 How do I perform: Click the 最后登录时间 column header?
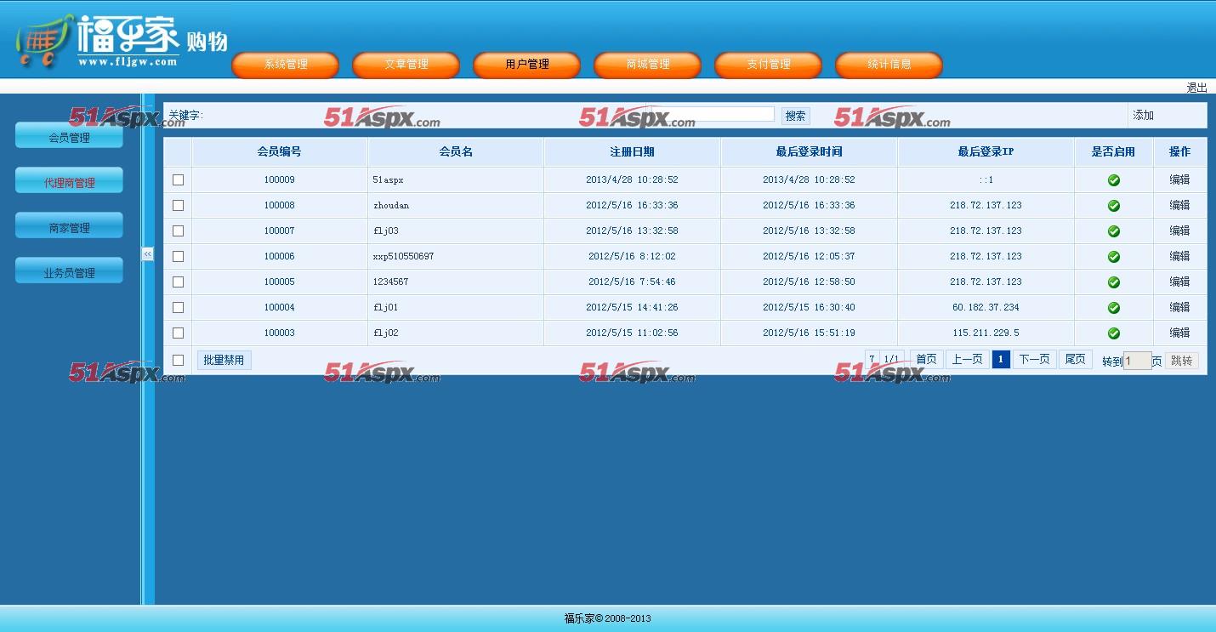(x=809, y=152)
